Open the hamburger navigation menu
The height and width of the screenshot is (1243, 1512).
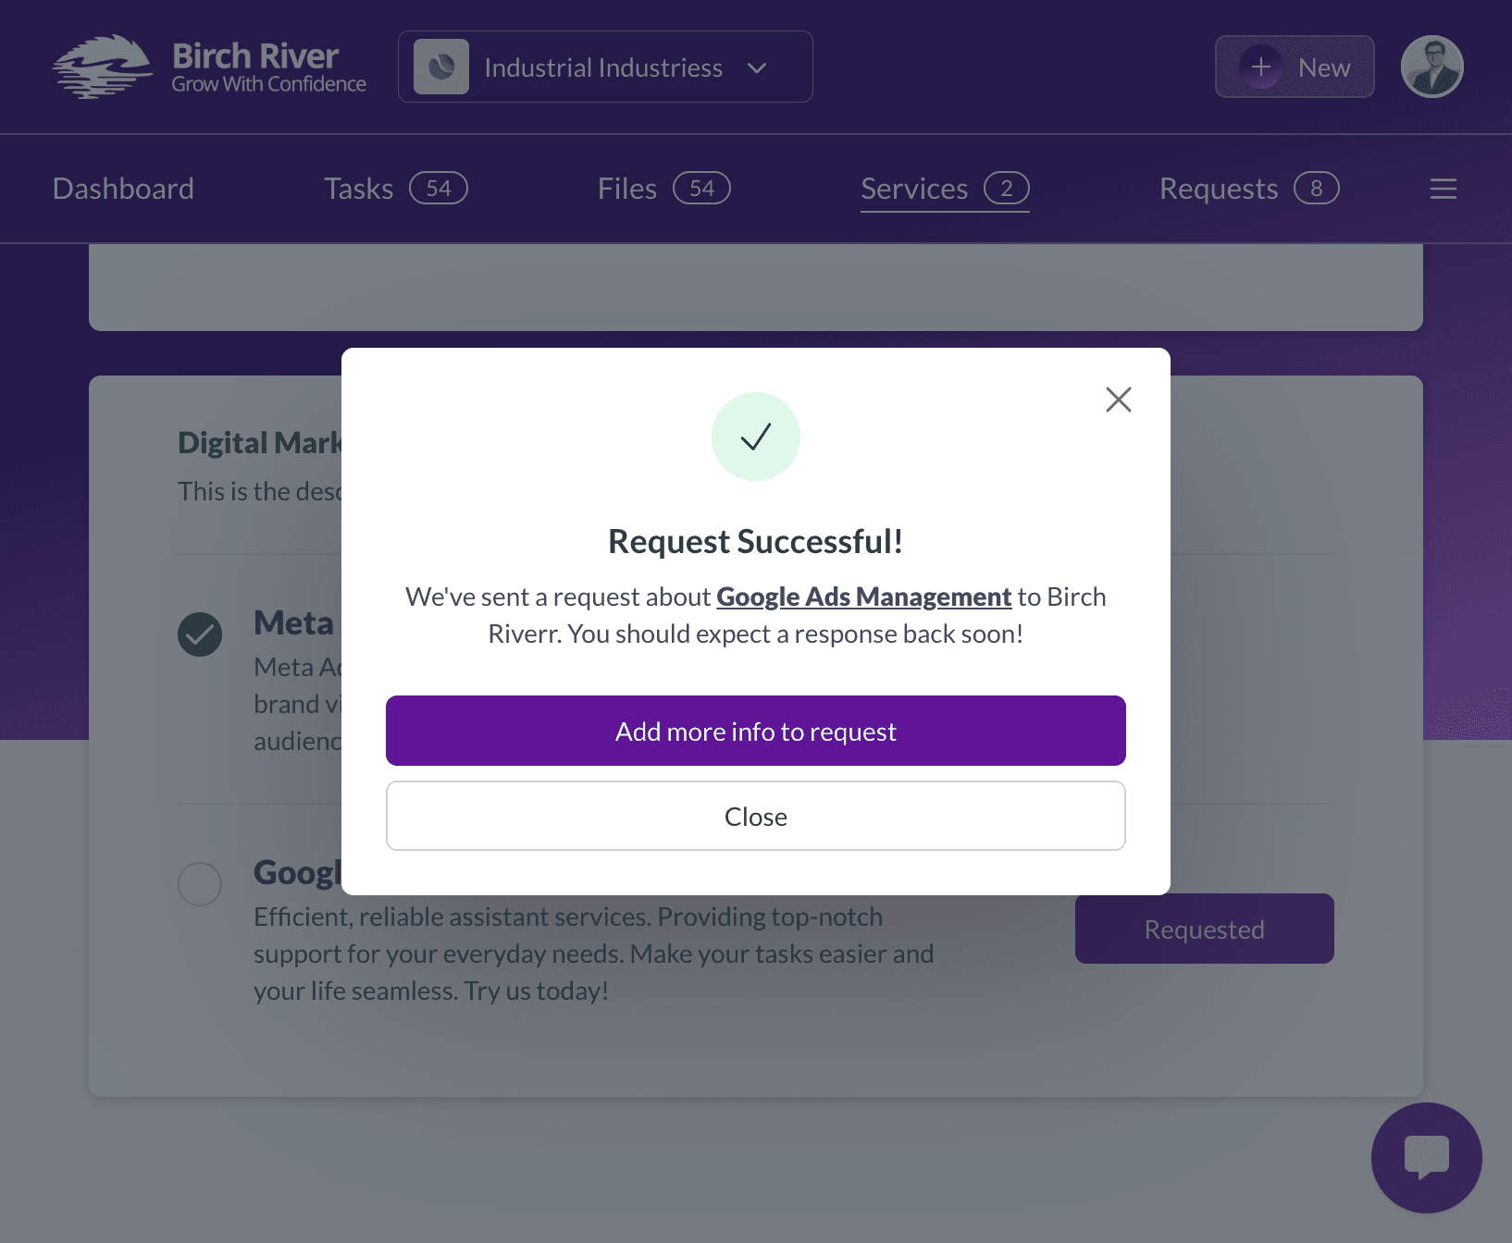click(x=1443, y=189)
